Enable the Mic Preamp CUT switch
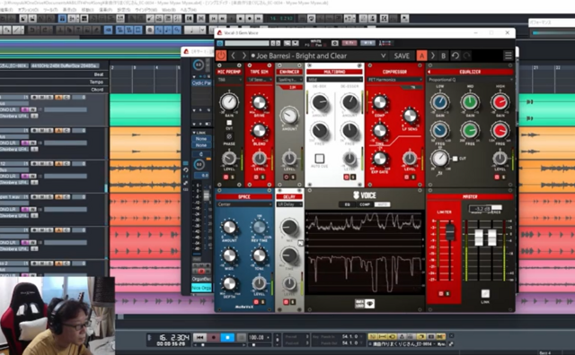Screen dimensions: 575x355 (x=229, y=123)
